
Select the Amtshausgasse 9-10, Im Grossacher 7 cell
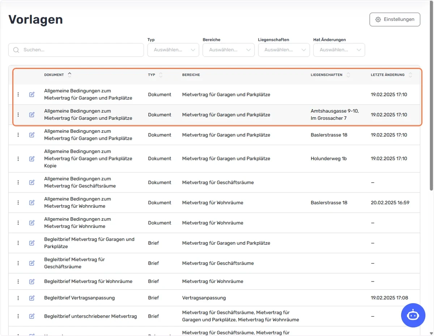tap(335, 115)
